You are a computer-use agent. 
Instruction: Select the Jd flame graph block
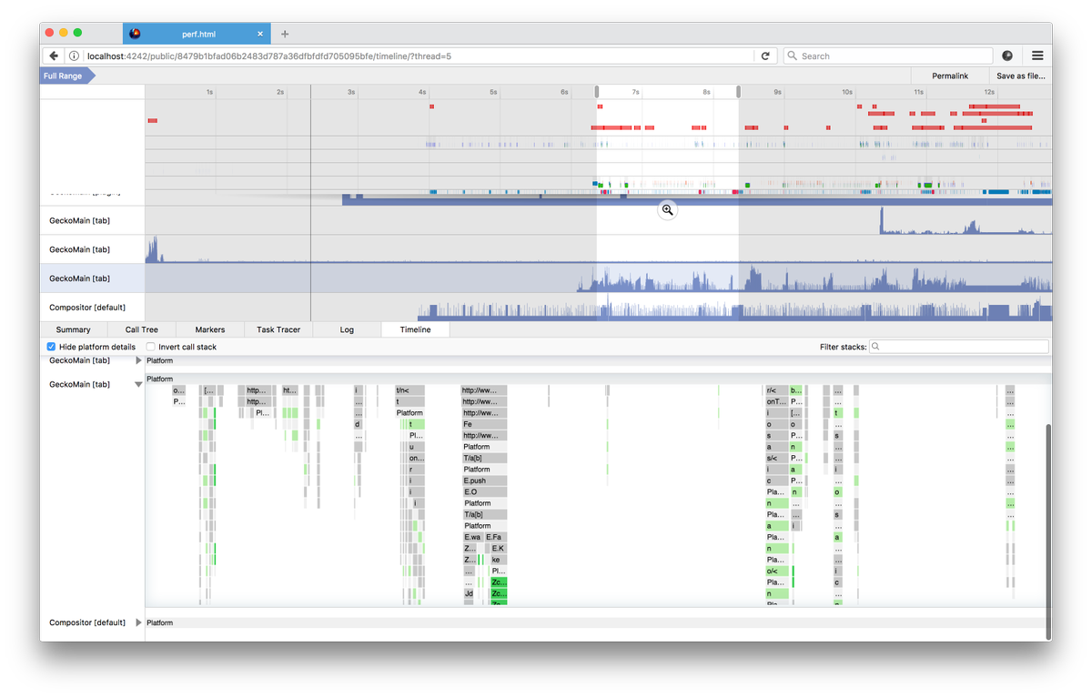click(469, 593)
